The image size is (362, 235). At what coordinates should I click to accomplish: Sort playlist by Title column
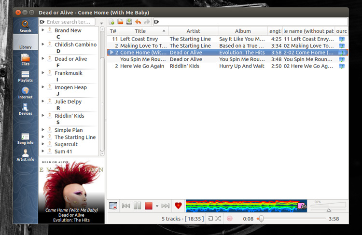pyautogui.click(x=144, y=31)
